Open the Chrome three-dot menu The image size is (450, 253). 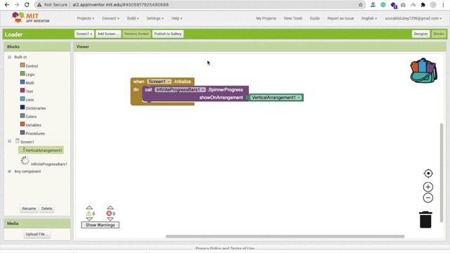[443, 5]
